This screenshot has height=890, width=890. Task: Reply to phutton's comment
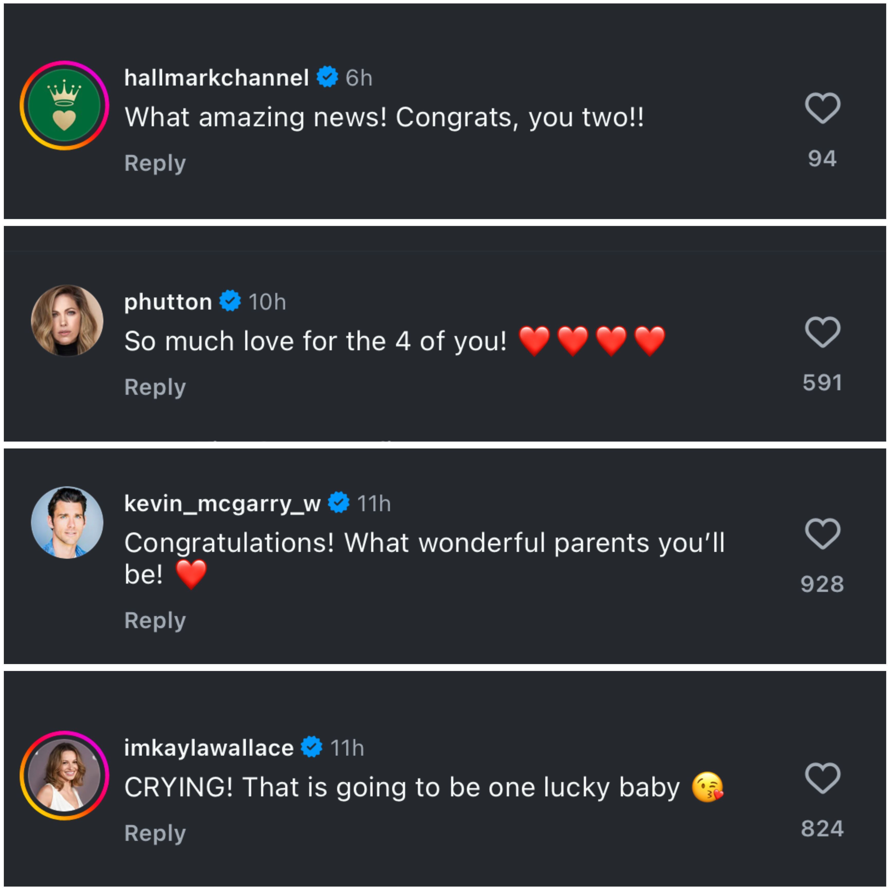click(155, 387)
